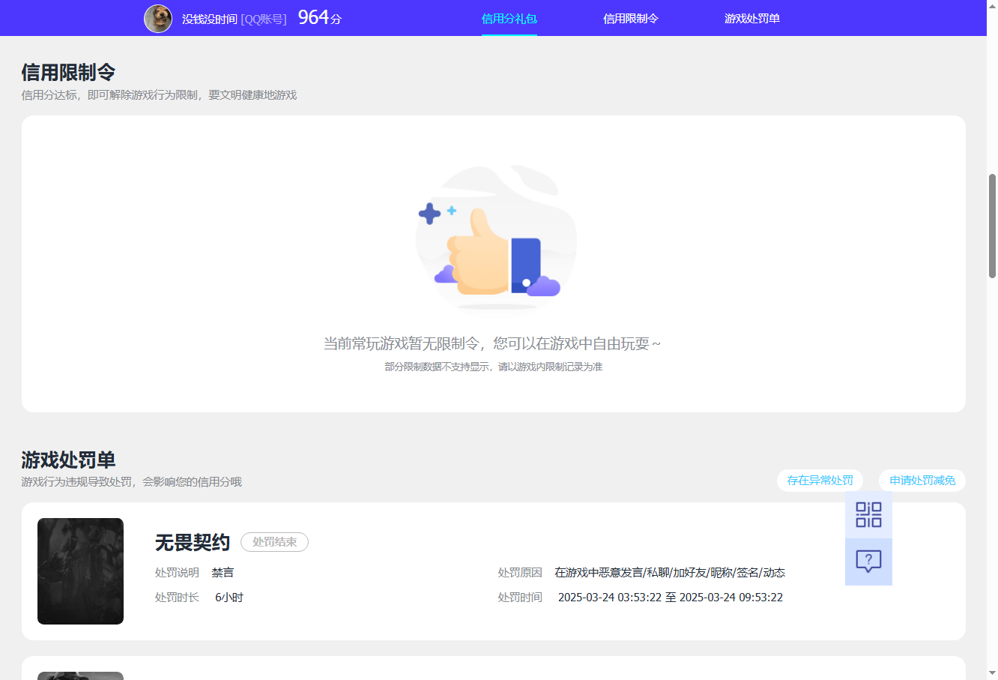The height and width of the screenshot is (680, 998).
Task: Click the username 没钱没时间
Action: click(x=210, y=19)
